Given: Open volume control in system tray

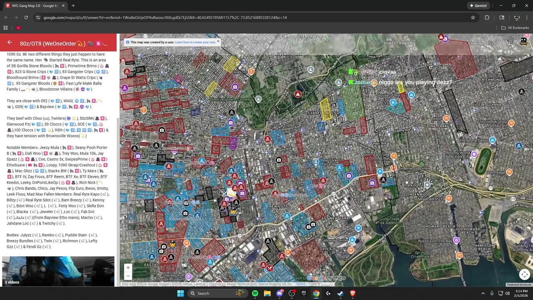Looking at the screenshot, I should coord(507,293).
